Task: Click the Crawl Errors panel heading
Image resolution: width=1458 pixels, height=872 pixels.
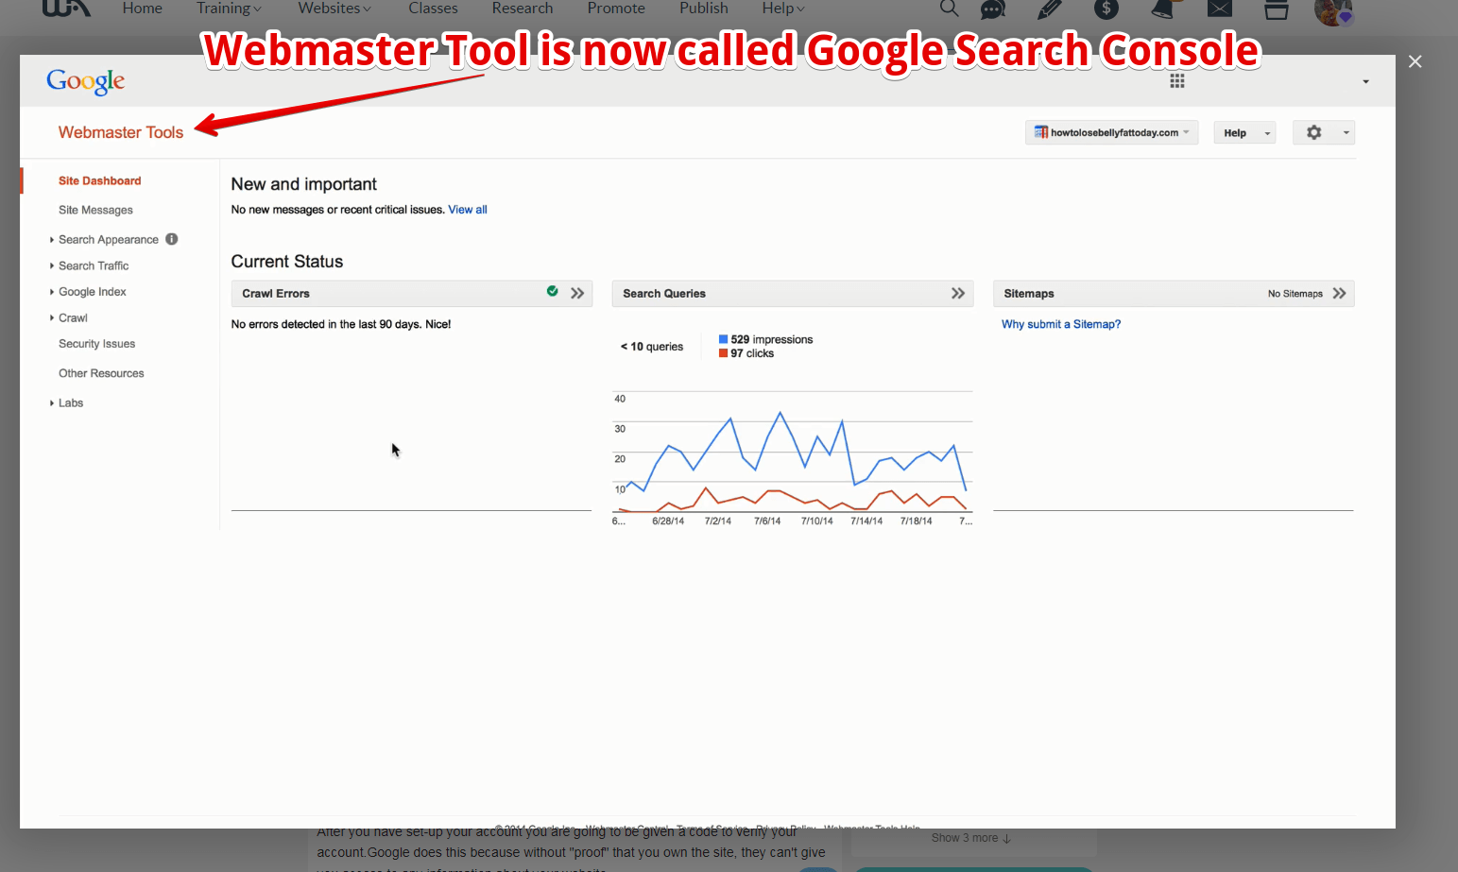Action: (276, 294)
